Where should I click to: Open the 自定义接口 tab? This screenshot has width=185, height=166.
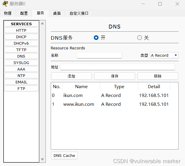[x=79, y=13]
